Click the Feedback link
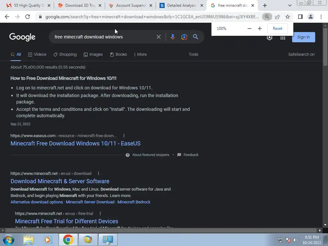 coord(188,155)
